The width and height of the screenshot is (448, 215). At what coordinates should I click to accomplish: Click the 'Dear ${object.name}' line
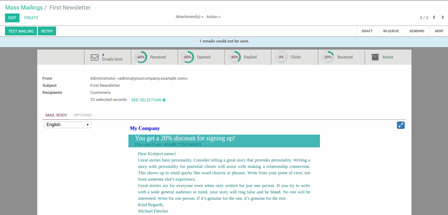point(157,154)
